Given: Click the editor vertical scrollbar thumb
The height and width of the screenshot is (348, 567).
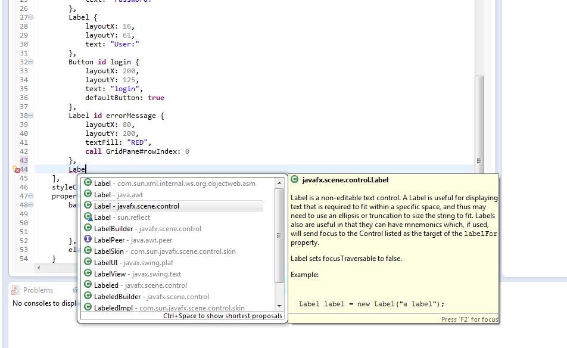Looking at the screenshot, I should pyautogui.click(x=479, y=125).
